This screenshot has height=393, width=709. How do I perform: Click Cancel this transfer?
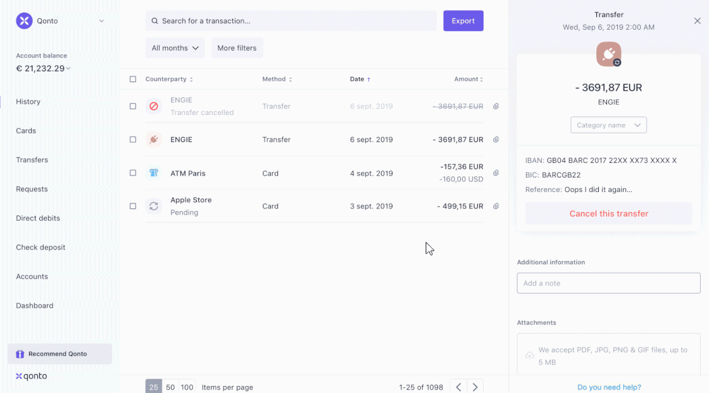pyautogui.click(x=608, y=214)
